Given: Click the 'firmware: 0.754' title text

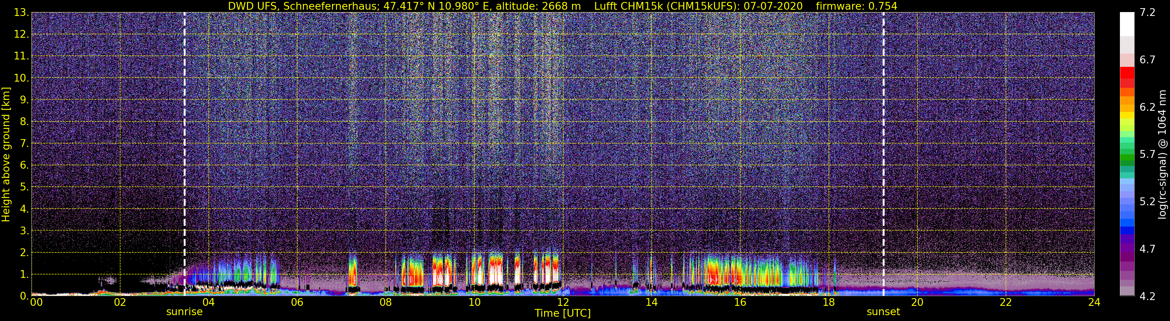Looking at the screenshot, I should click(x=857, y=6).
